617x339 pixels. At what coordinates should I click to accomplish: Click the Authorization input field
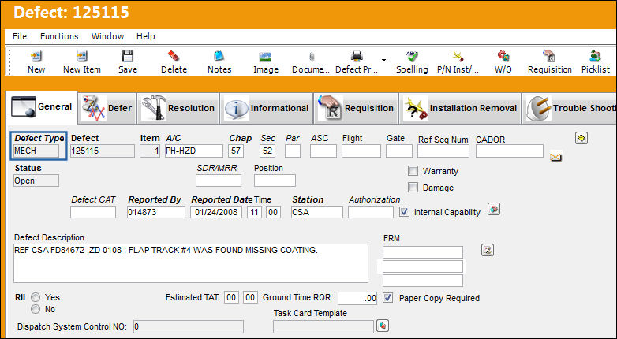point(371,212)
